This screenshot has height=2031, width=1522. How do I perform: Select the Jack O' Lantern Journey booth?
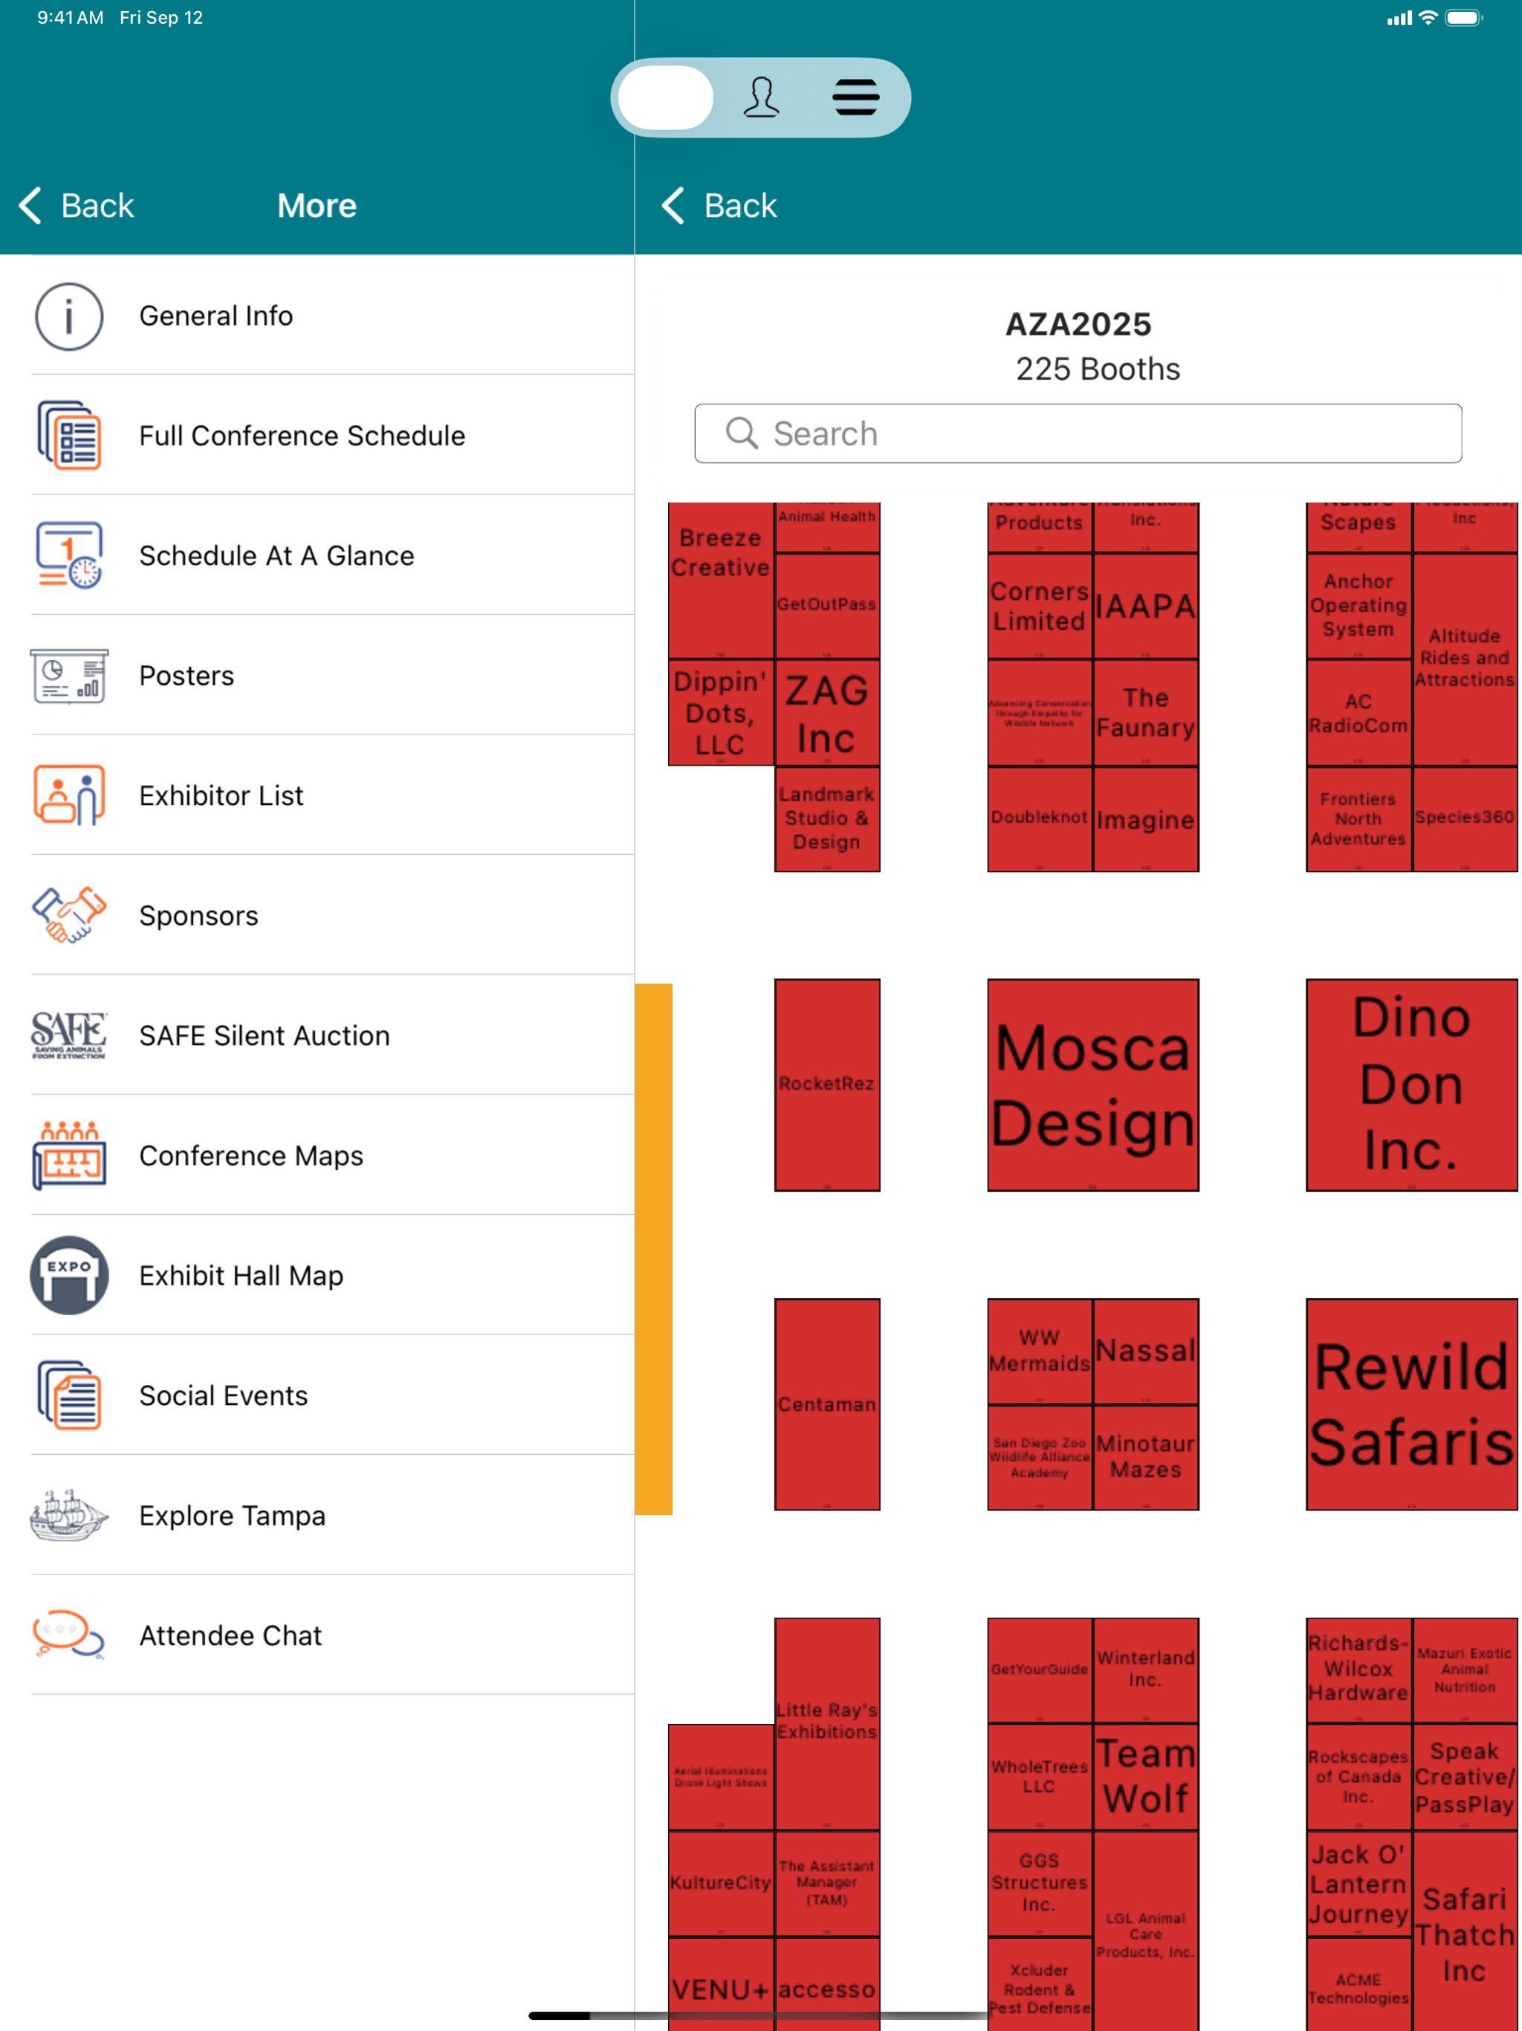tap(1359, 1884)
